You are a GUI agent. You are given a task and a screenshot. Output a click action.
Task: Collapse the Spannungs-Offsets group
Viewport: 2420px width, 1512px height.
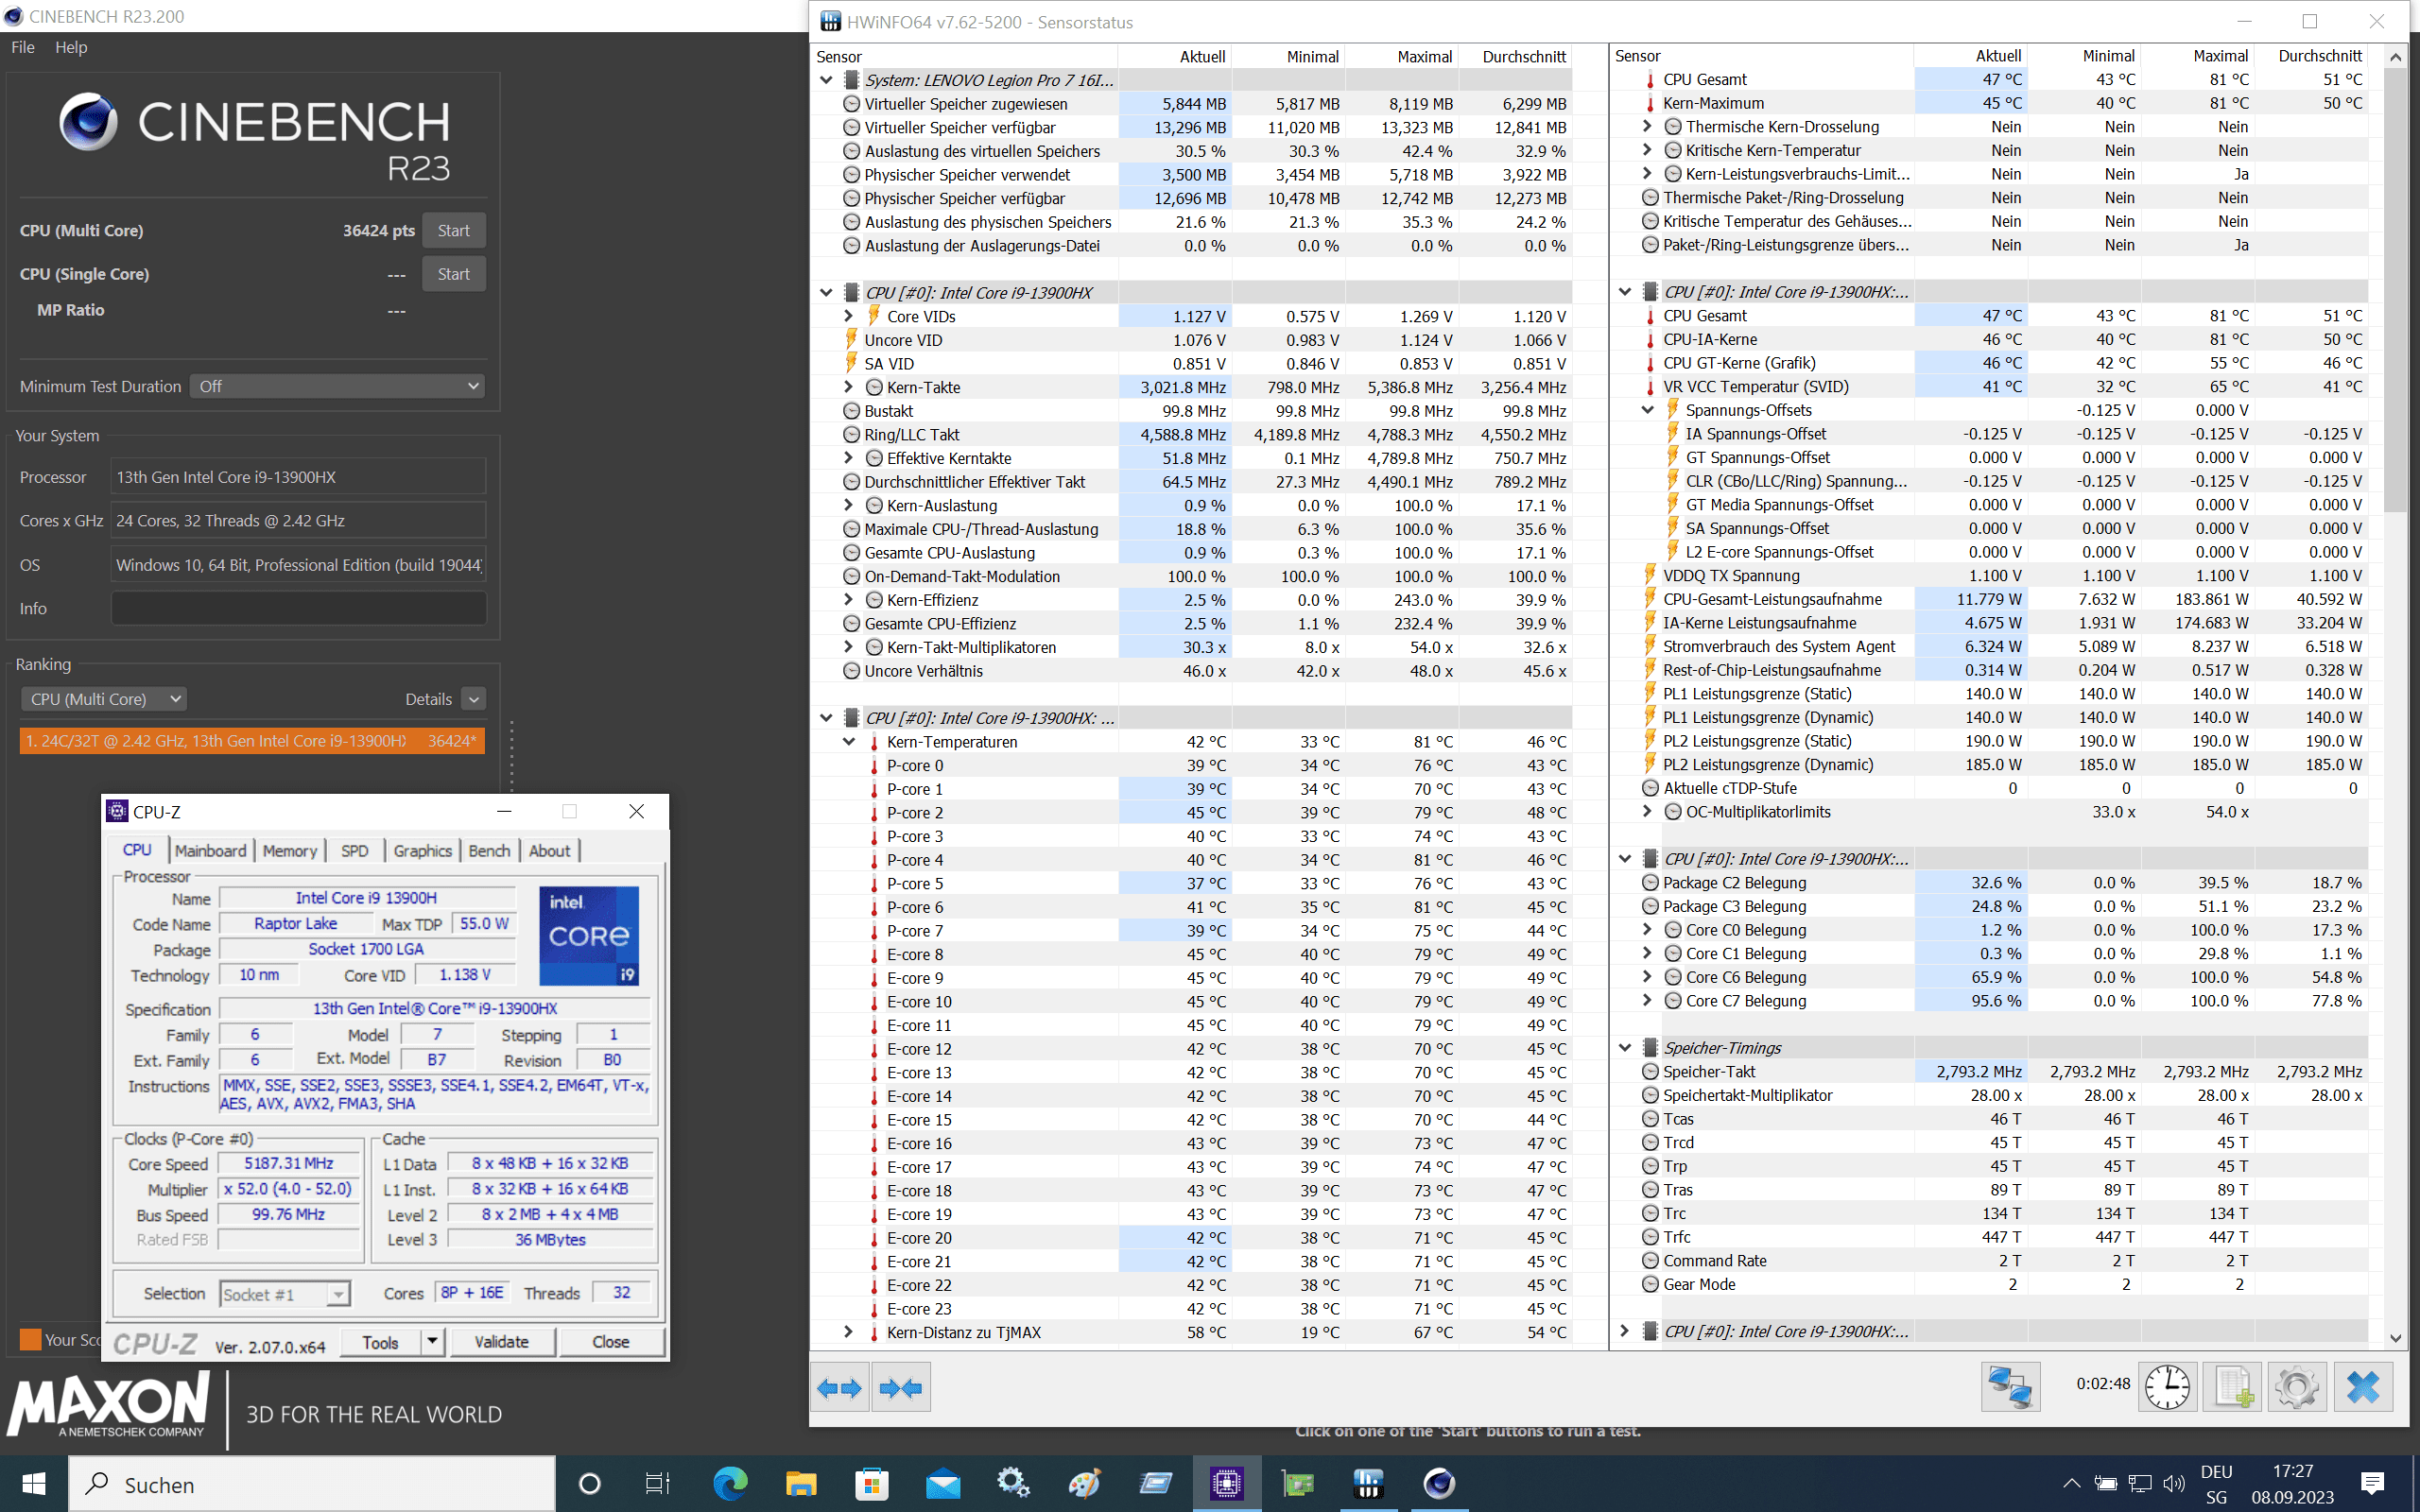[x=1647, y=410]
